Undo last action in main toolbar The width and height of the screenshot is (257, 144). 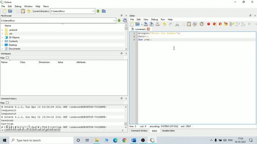pos(29,11)
